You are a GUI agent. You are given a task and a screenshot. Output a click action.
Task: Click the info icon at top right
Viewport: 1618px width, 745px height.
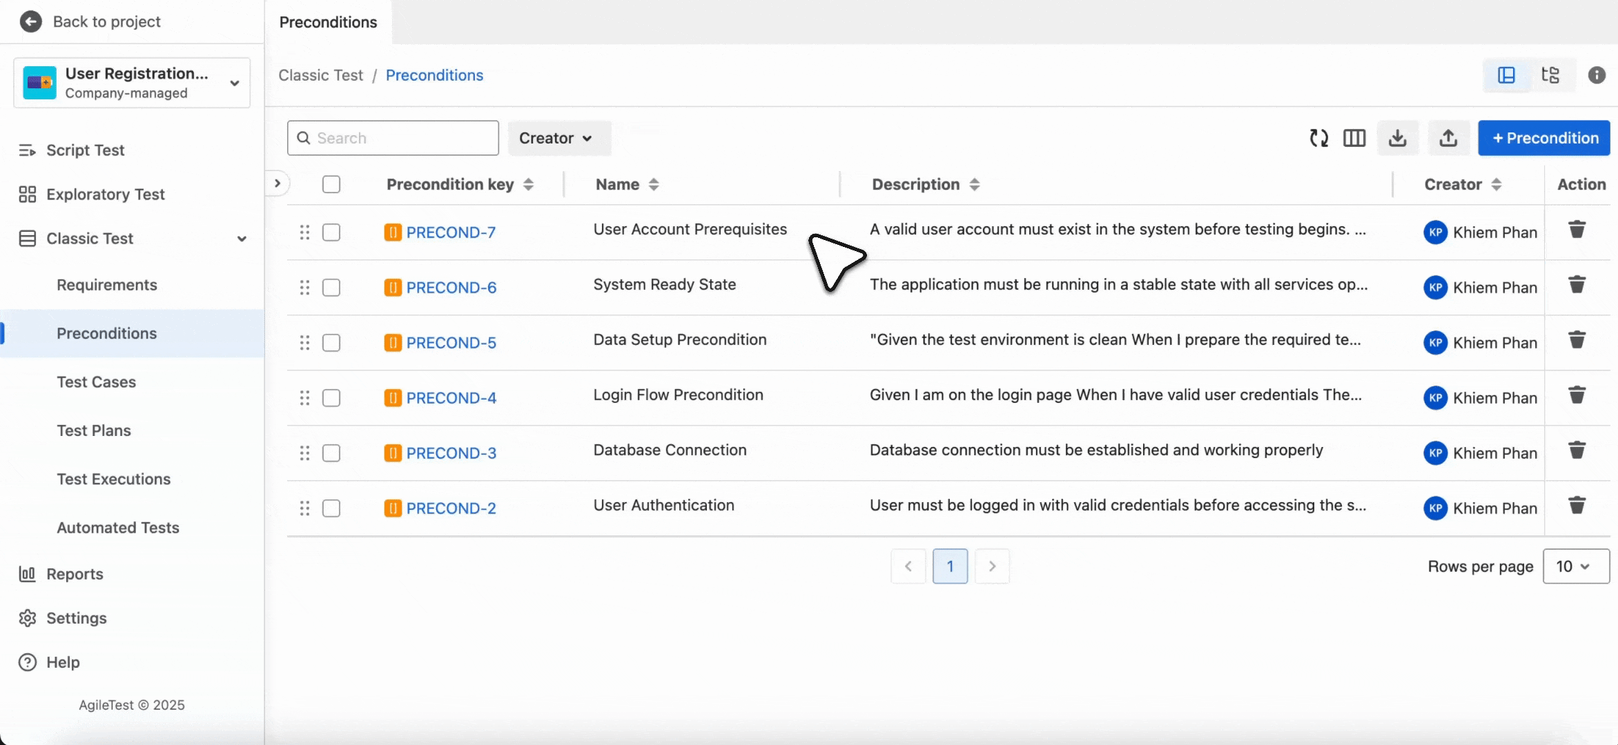point(1597,75)
